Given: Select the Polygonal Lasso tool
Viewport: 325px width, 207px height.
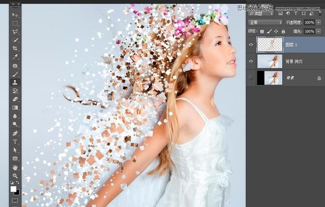Looking at the screenshot, I should click(15, 31).
